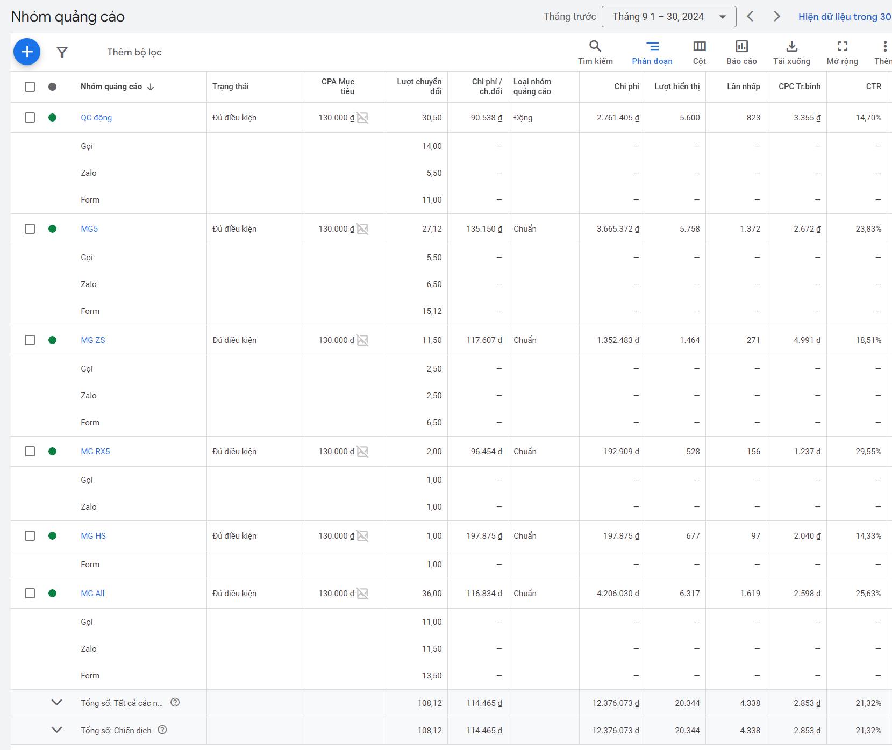Open the MG5 ad group link
Screen dimensions: 892x750
[89, 229]
